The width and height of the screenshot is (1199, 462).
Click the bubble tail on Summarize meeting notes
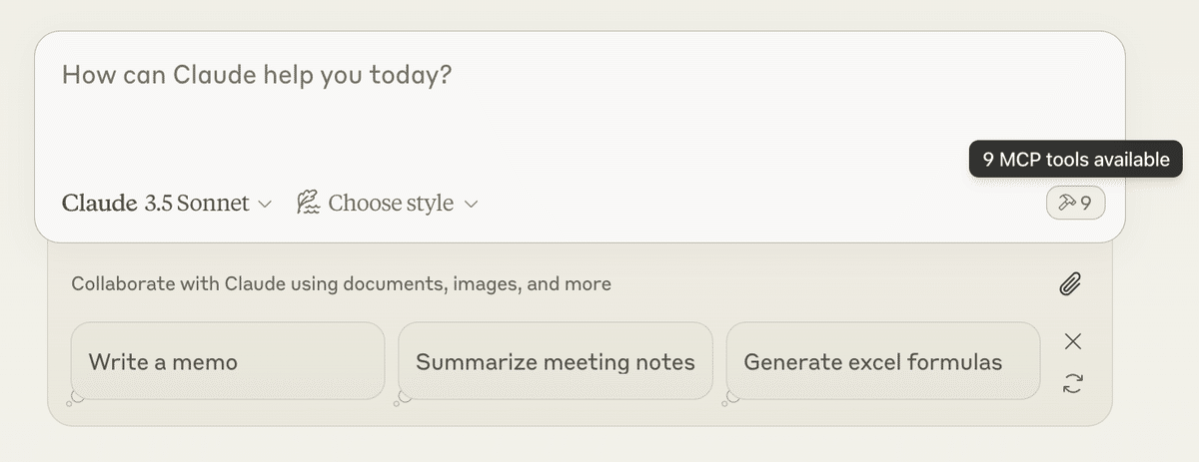click(402, 398)
